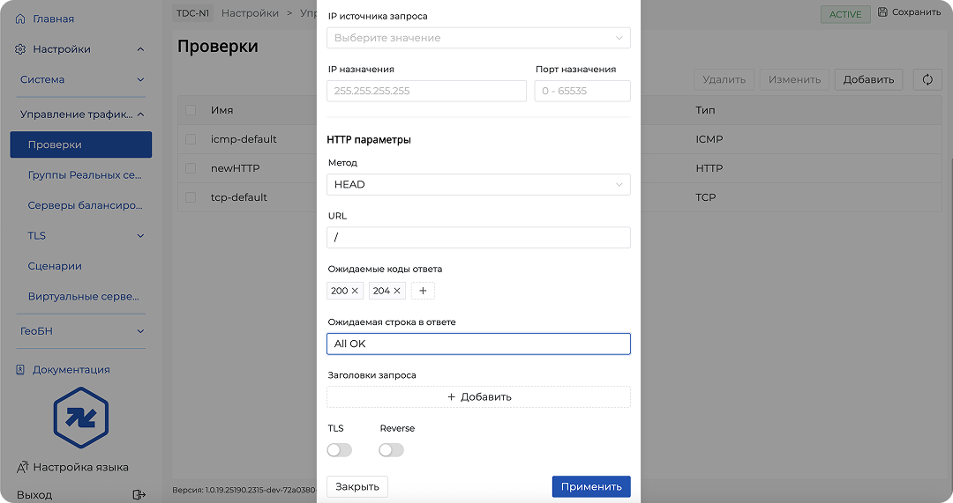Click the Порт назначения input field
The image size is (953, 503).
click(582, 91)
